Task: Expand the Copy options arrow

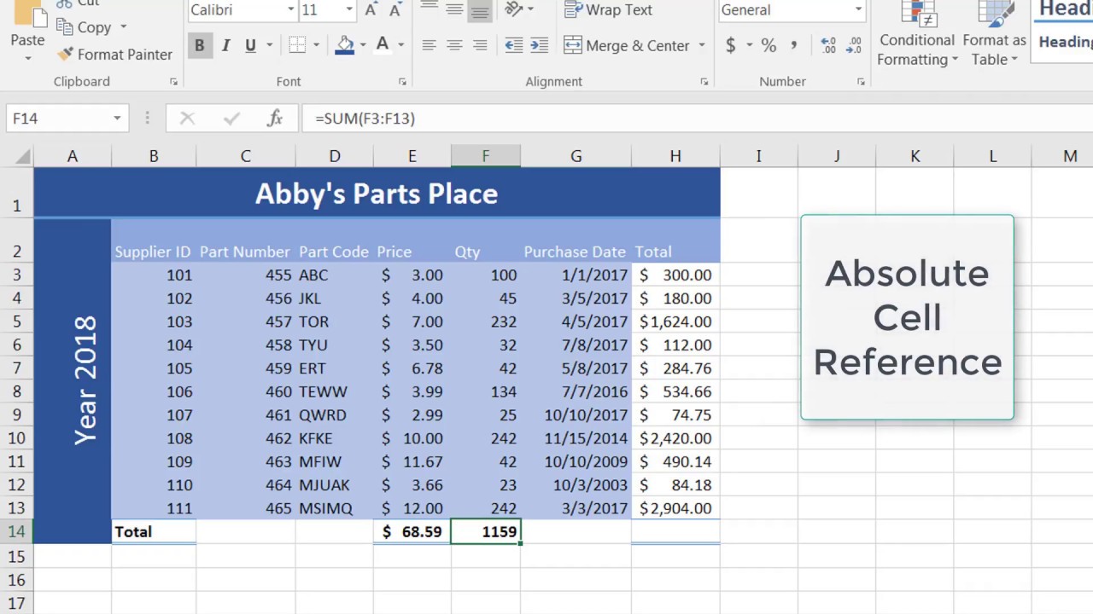Action: (x=123, y=27)
